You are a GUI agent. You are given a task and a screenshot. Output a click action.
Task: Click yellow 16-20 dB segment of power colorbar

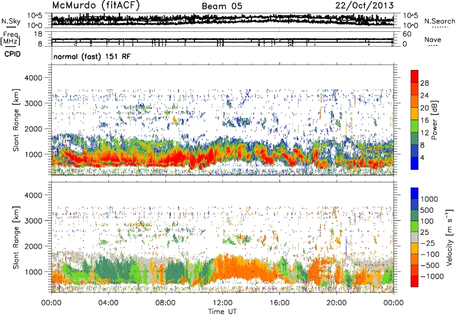click(415, 114)
